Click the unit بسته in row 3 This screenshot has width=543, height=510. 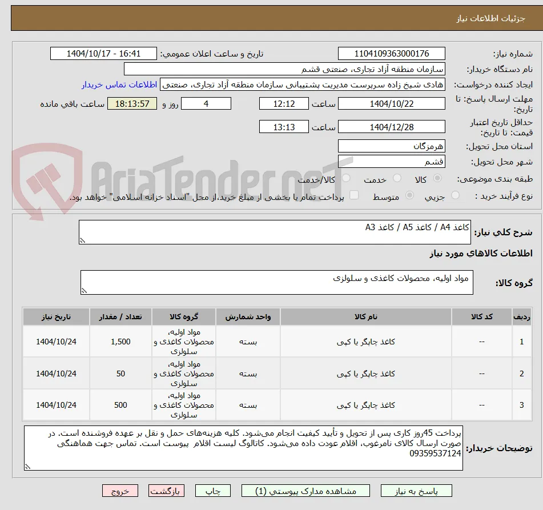click(x=248, y=405)
